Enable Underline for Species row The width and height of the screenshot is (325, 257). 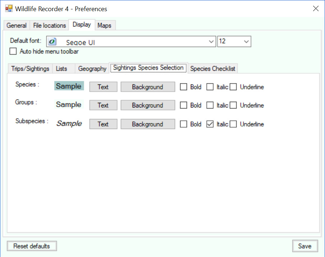coord(233,87)
